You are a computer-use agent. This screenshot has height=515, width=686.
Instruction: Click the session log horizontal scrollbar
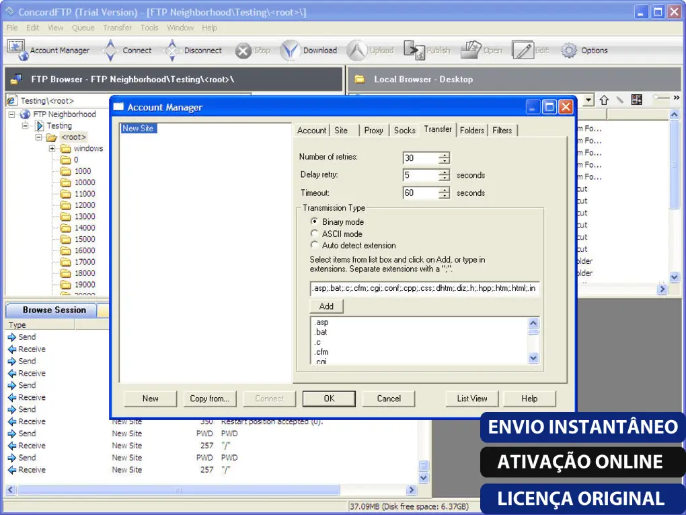pos(211,489)
